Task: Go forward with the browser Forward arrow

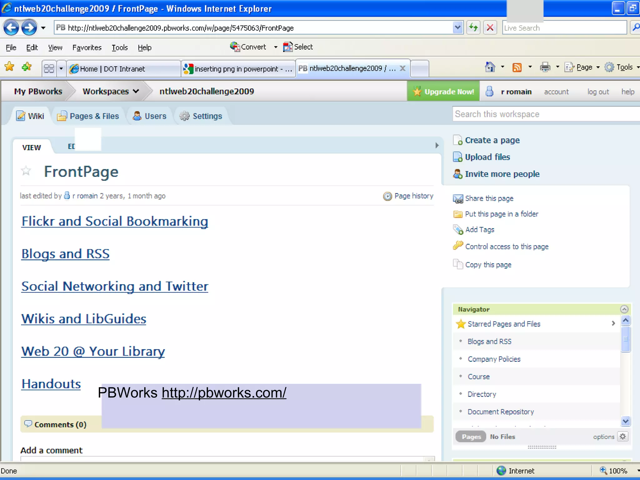Action: pyautogui.click(x=29, y=28)
